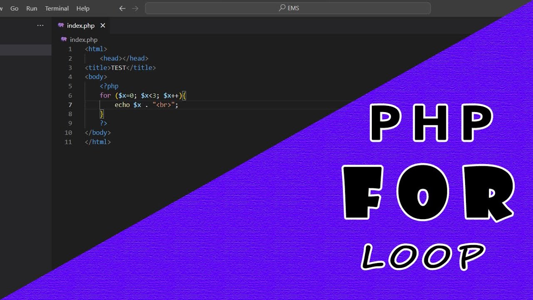Open the Terminal menu
The width and height of the screenshot is (533, 300).
click(57, 8)
